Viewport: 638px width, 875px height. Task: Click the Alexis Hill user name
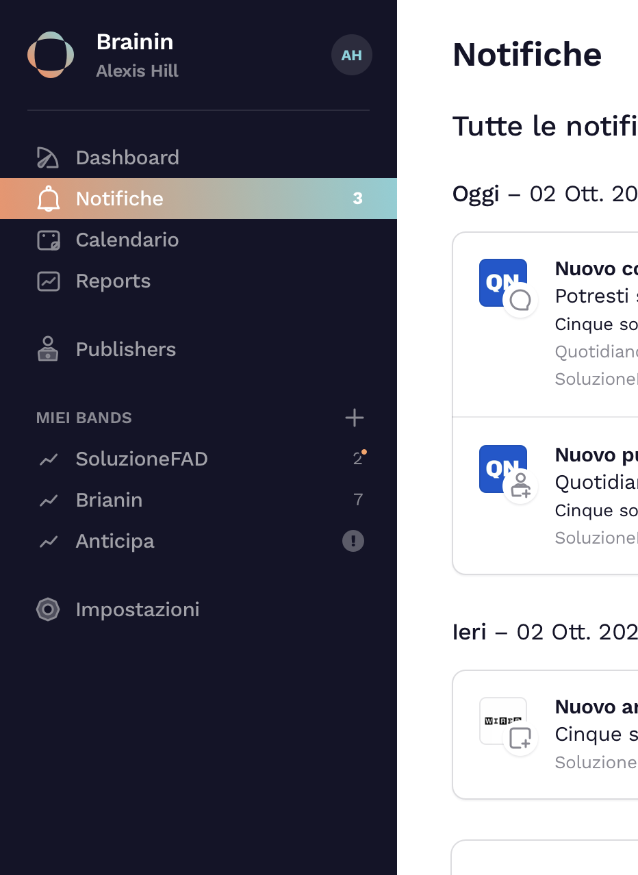tap(137, 71)
